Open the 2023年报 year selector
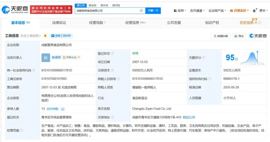This screenshot has width=270, height=142. click(52, 109)
